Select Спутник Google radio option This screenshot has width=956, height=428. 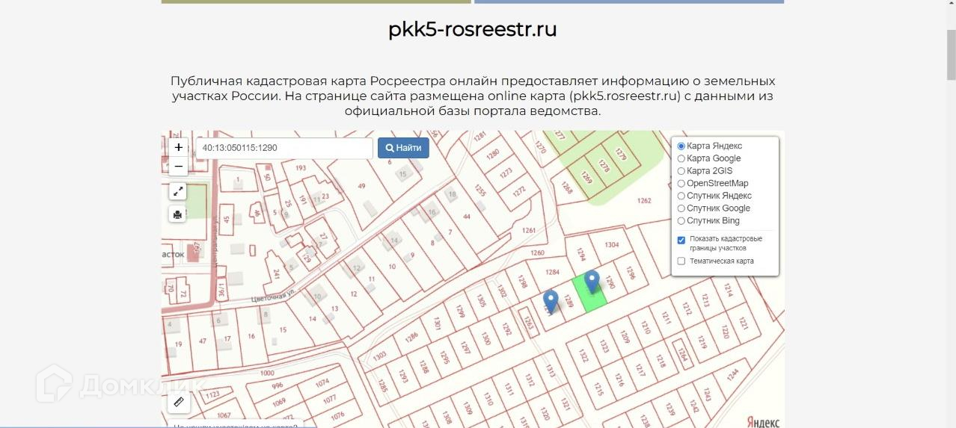[x=681, y=208]
